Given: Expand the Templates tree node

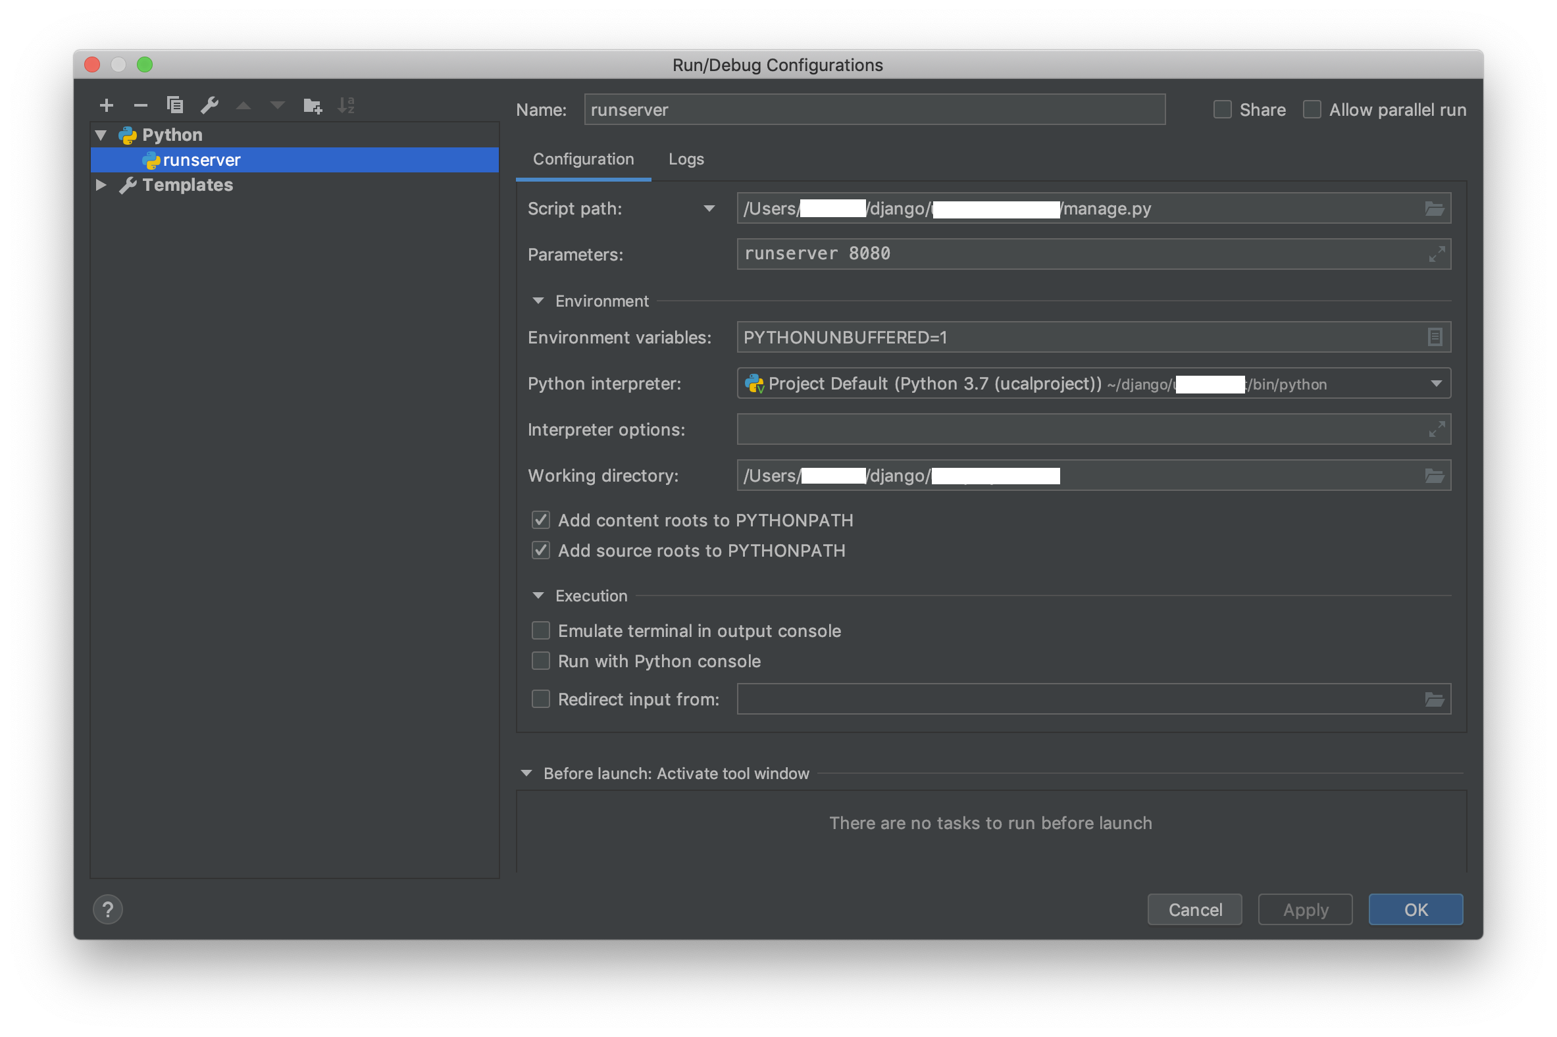Looking at the screenshot, I should coord(101,185).
